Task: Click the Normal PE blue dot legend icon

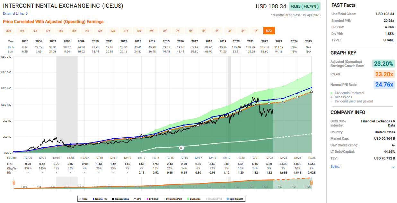Action: click(x=94, y=199)
